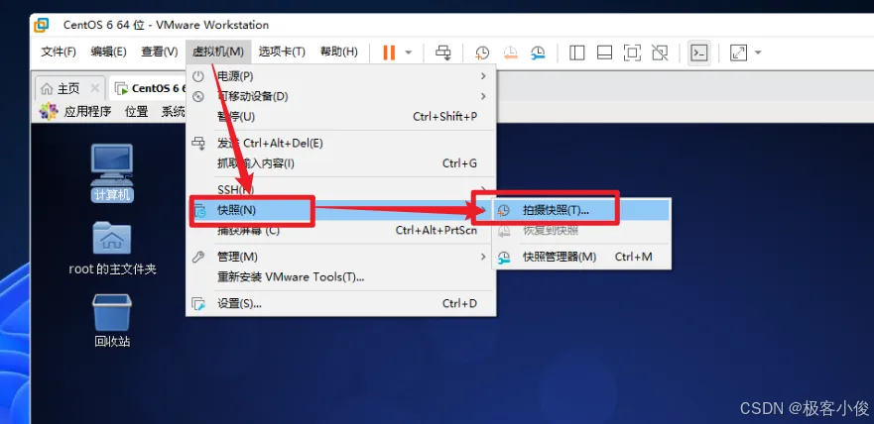Select the root 的主文件夹 desktop icon

pos(112,249)
